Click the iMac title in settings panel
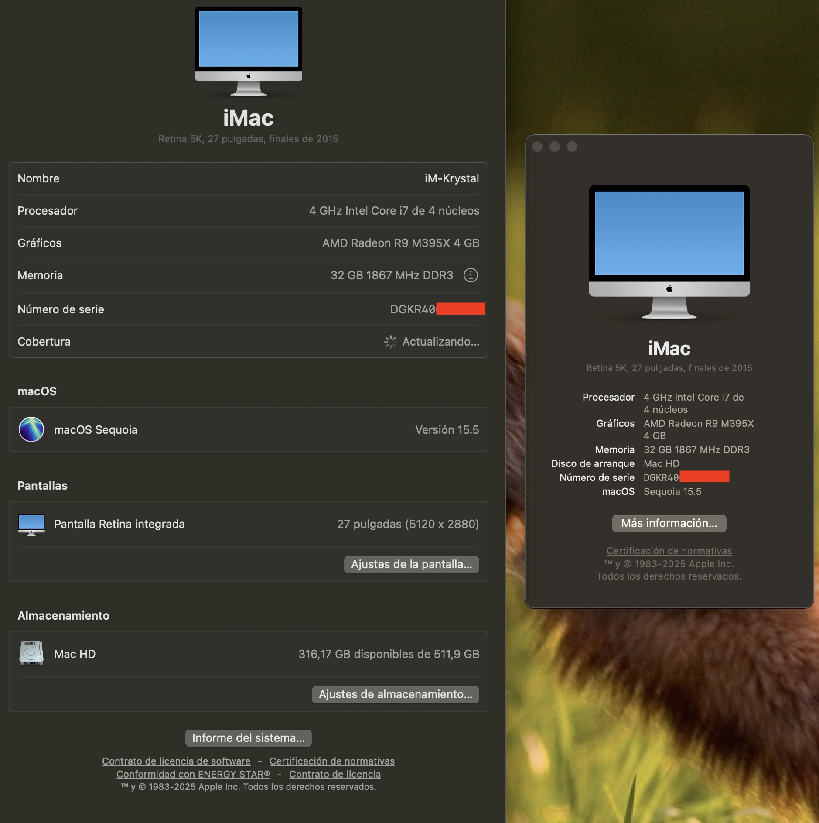This screenshot has width=819, height=823. click(x=249, y=118)
